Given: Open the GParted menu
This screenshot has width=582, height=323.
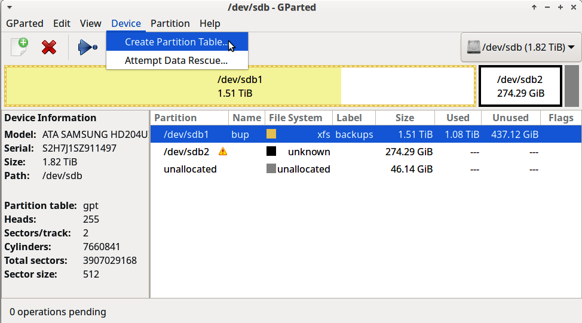Looking at the screenshot, I should tap(24, 23).
